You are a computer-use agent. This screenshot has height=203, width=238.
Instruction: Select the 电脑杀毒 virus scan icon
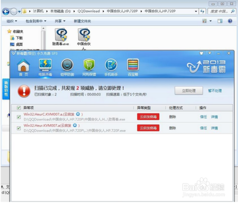click(x=45, y=68)
